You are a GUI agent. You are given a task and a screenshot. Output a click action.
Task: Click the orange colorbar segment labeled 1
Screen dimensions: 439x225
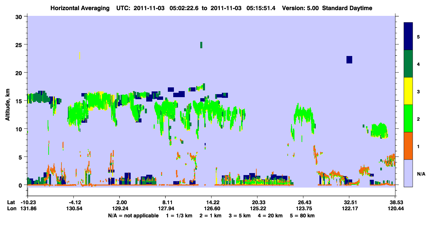(408, 146)
